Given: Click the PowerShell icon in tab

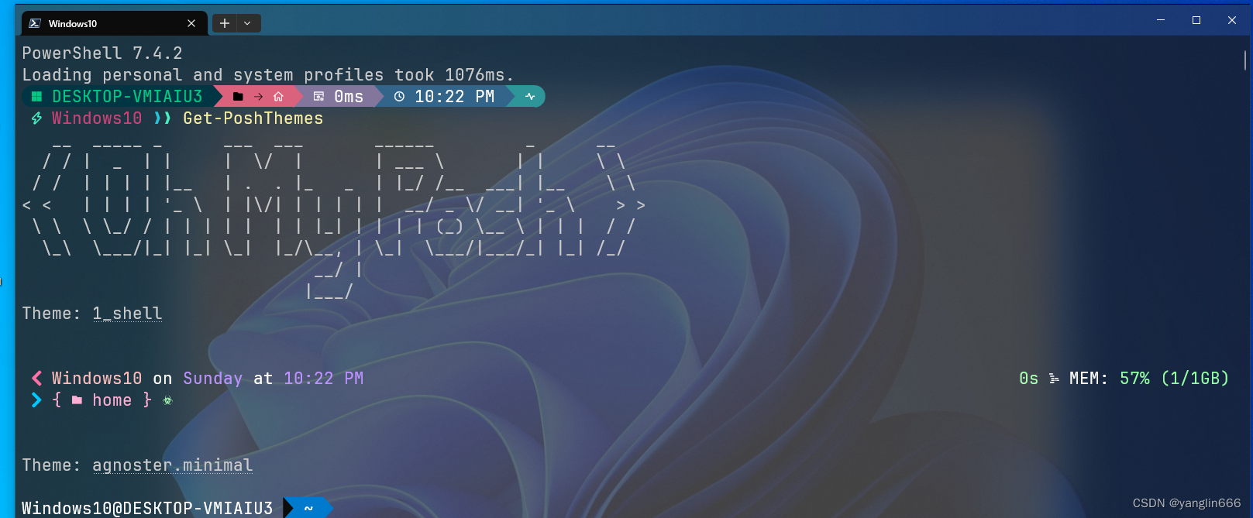Looking at the screenshot, I should coord(35,23).
